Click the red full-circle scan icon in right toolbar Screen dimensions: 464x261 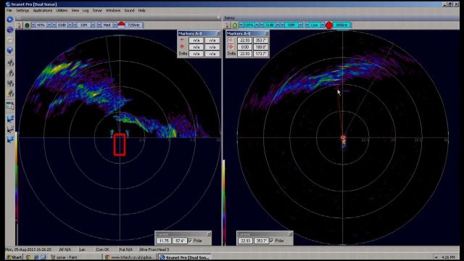pos(329,25)
